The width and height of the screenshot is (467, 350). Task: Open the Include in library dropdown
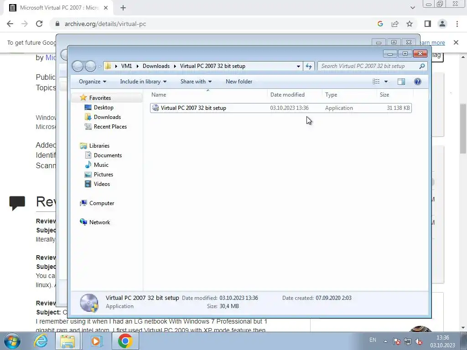click(143, 82)
